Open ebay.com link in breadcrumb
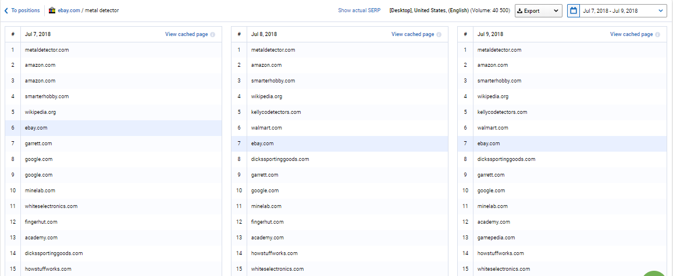The image size is (673, 276). tap(69, 10)
